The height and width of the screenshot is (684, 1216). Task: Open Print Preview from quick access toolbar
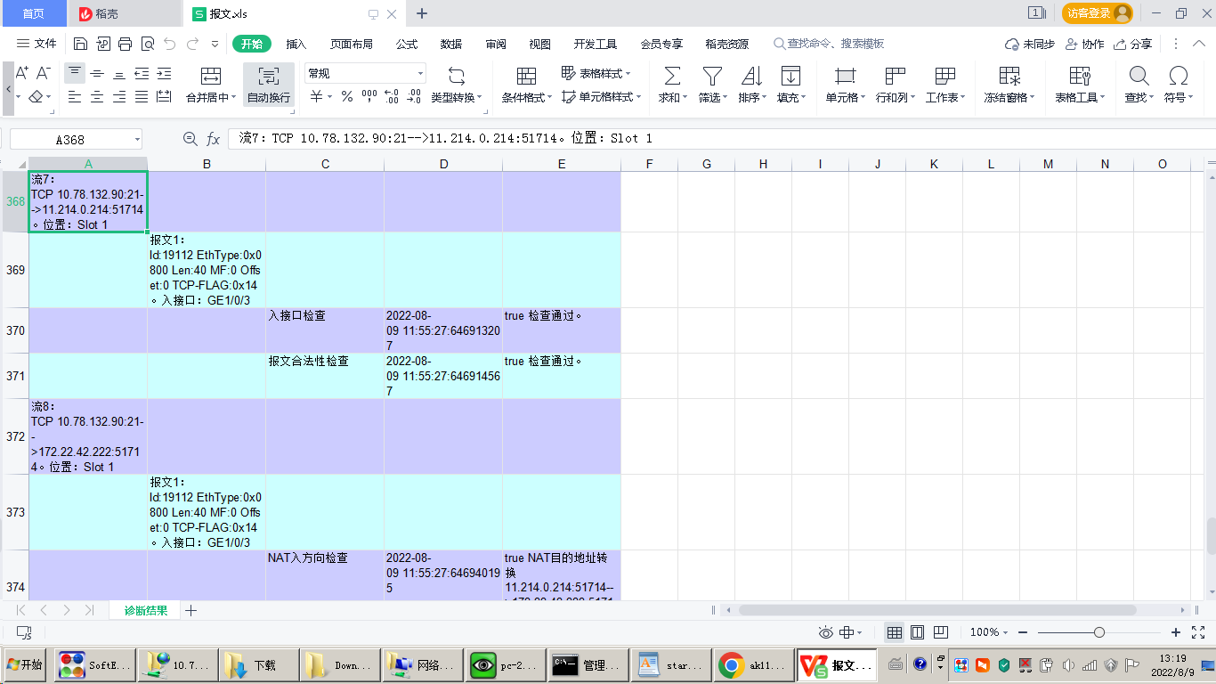pyautogui.click(x=148, y=44)
